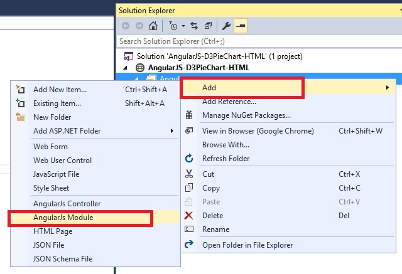Click the Add New Item... entry

point(60,90)
